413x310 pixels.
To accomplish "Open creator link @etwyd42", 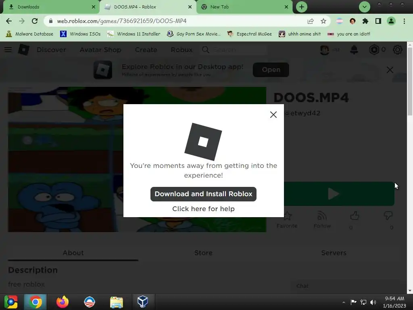I will 302,113.
